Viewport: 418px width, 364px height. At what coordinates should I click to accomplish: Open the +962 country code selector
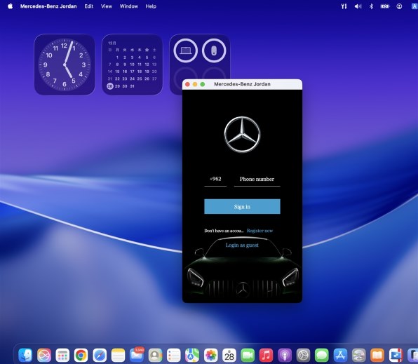(x=215, y=180)
